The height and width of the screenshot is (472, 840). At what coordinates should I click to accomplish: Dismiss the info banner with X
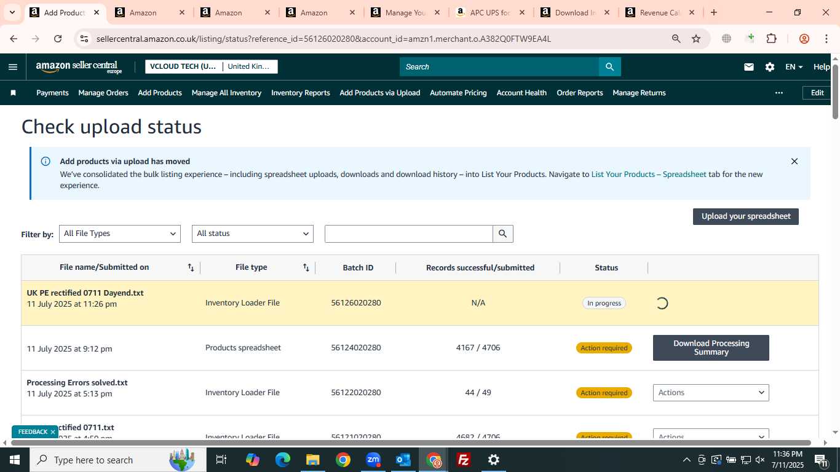tap(794, 162)
